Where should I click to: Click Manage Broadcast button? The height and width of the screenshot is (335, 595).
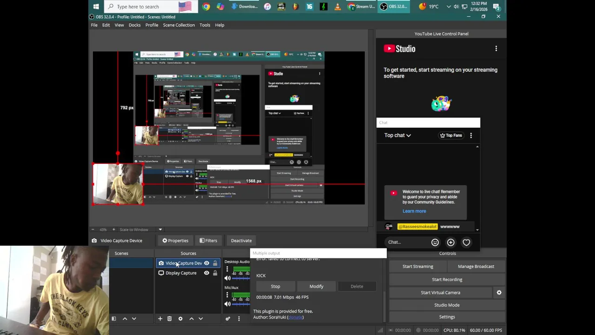476,267
